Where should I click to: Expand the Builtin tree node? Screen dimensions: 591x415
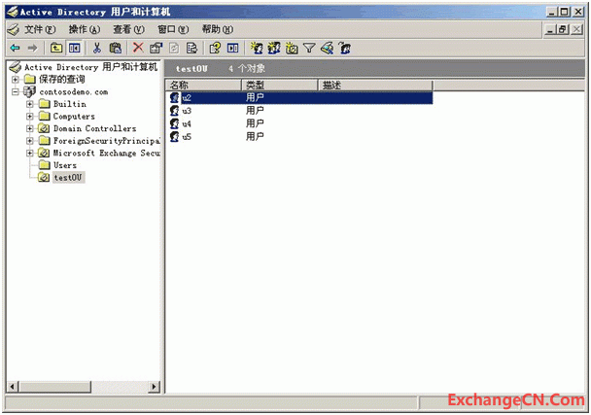click(x=30, y=104)
